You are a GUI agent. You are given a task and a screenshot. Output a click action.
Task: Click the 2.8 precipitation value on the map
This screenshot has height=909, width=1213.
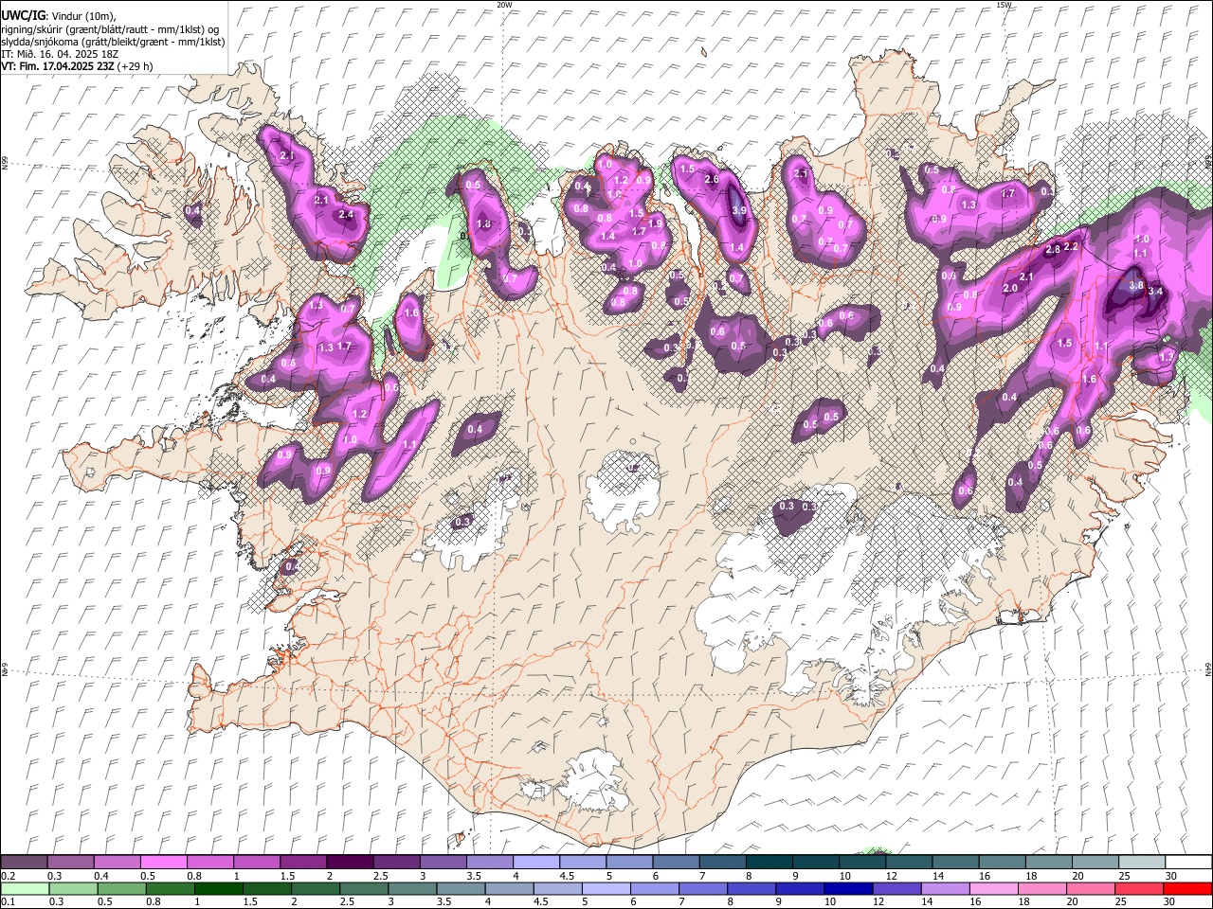(1053, 250)
